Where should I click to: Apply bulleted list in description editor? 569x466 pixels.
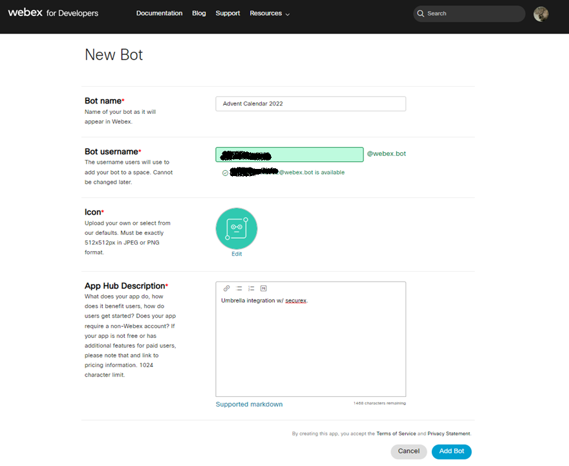239,289
